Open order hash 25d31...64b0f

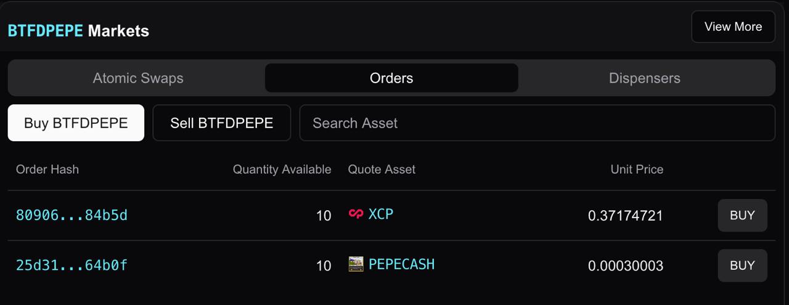coord(72,265)
